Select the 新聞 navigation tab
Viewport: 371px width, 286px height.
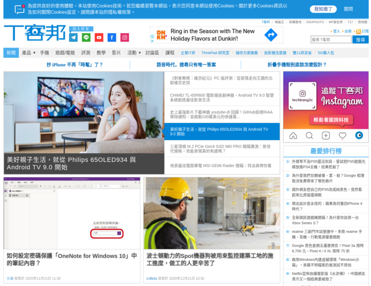11,53
